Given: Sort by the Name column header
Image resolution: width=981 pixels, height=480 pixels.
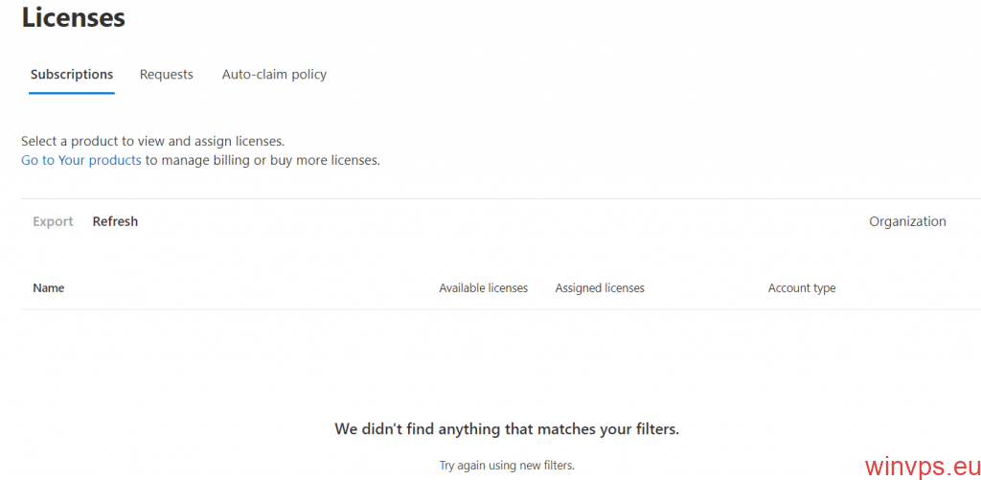Looking at the screenshot, I should (x=49, y=287).
